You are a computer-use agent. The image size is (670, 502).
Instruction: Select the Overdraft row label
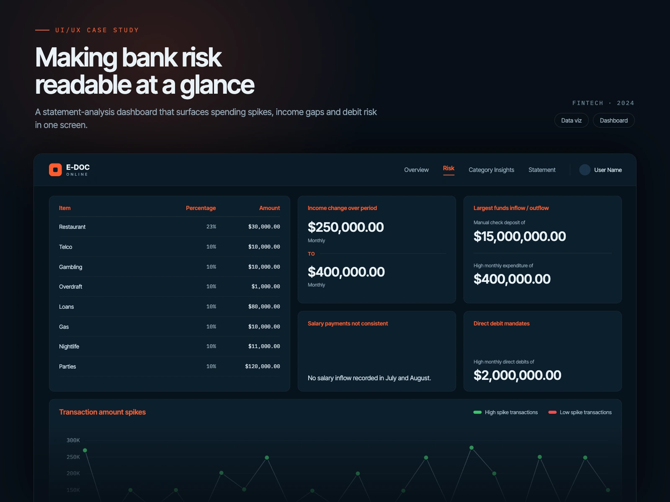click(x=70, y=287)
